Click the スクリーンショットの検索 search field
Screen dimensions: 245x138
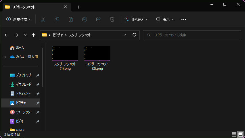(x=192, y=35)
